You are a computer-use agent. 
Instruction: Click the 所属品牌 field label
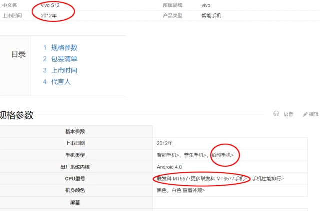coord(173,5)
